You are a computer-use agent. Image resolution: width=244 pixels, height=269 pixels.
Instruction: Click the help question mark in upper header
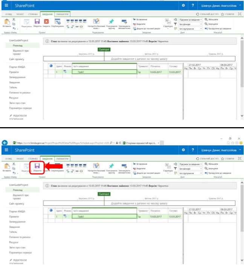click(x=193, y=6)
